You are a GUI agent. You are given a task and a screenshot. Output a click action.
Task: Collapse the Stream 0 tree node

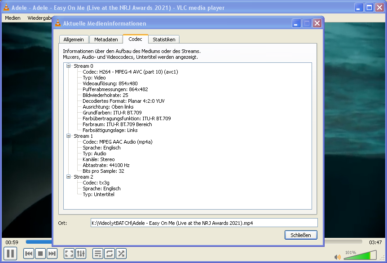click(68, 66)
